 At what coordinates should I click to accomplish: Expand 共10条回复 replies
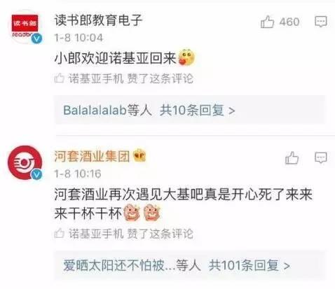click(x=197, y=110)
